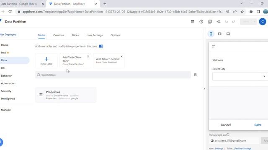Select the Data section in sidebar
268x150 pixels.
coord(15,60)
